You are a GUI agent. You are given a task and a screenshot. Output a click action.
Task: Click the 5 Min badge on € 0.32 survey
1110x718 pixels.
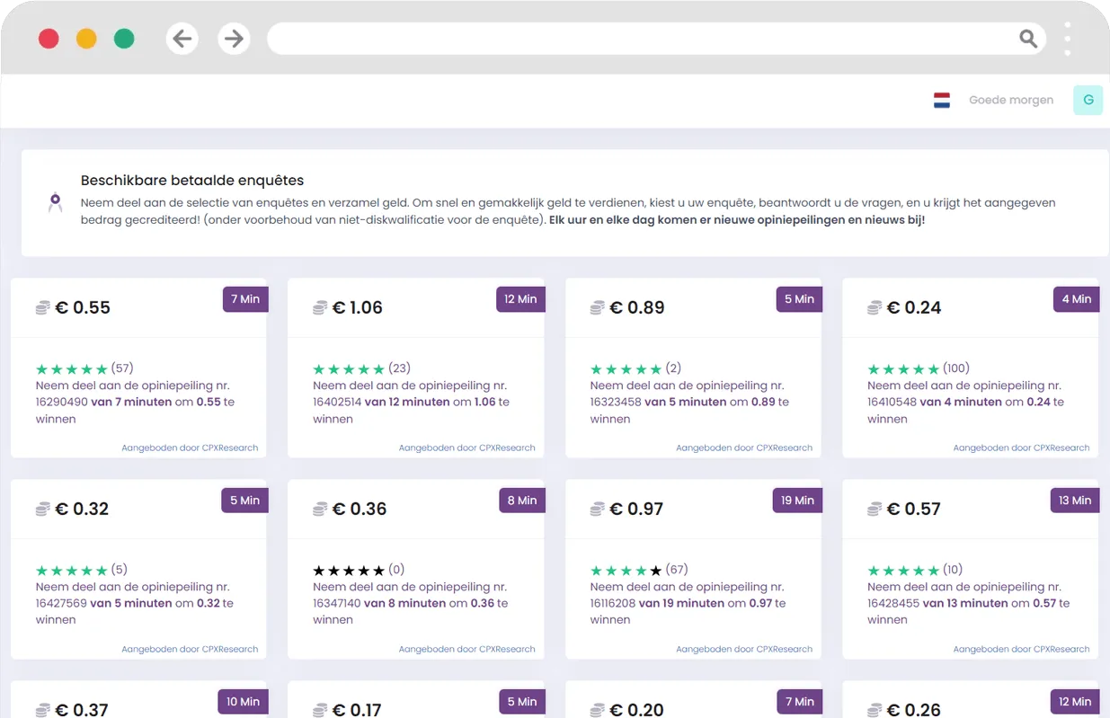click(x=244, y=501)
